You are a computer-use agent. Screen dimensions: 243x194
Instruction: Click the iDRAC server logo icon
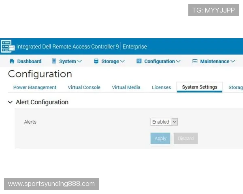point(8,46)
